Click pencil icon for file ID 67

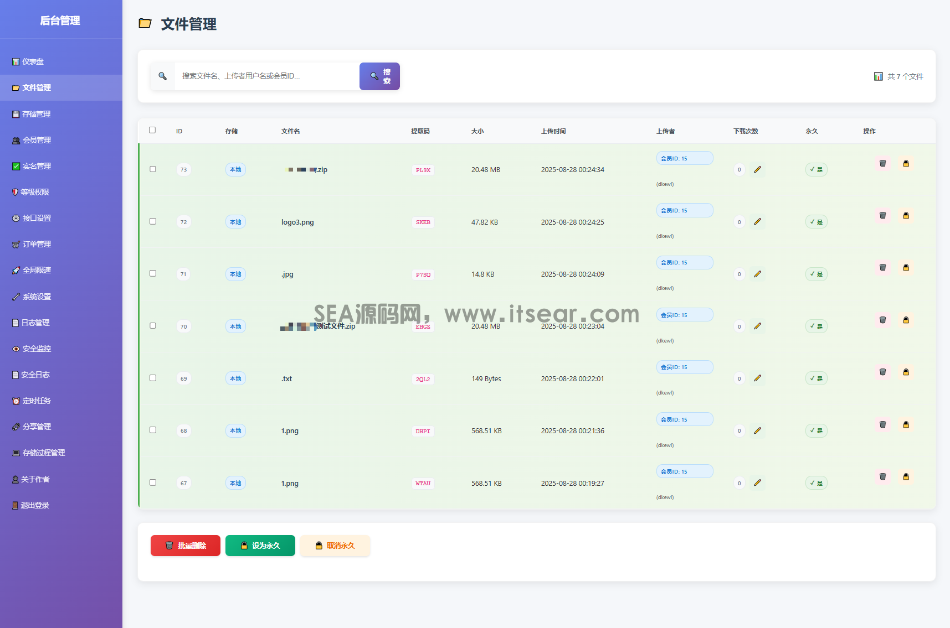click(758, 483)
